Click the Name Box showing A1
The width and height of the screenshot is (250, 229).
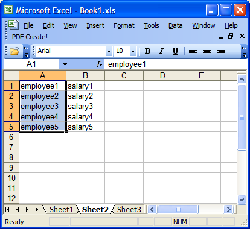coord(31,64)
